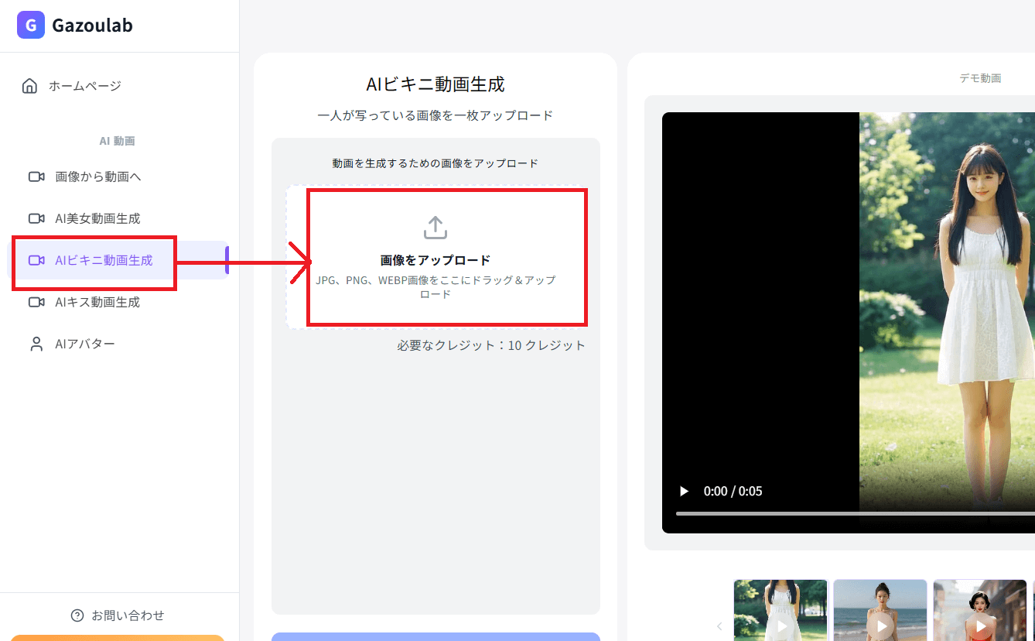1035x641 pixels.
Task: Click the camera icon for 画像から動画へ
Action: 36,177
